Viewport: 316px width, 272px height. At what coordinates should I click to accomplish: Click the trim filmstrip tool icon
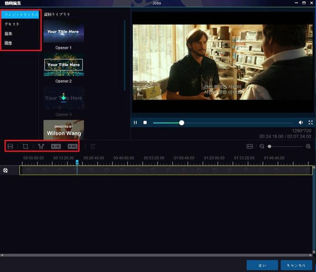[10, 146]
